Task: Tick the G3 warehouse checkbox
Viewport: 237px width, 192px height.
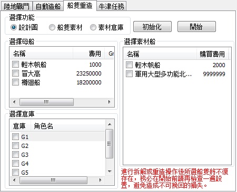Action: pos(15,155)
